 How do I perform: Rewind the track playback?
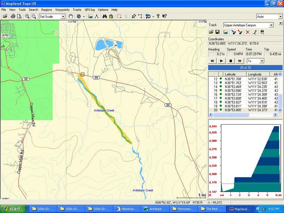point(212,61)
